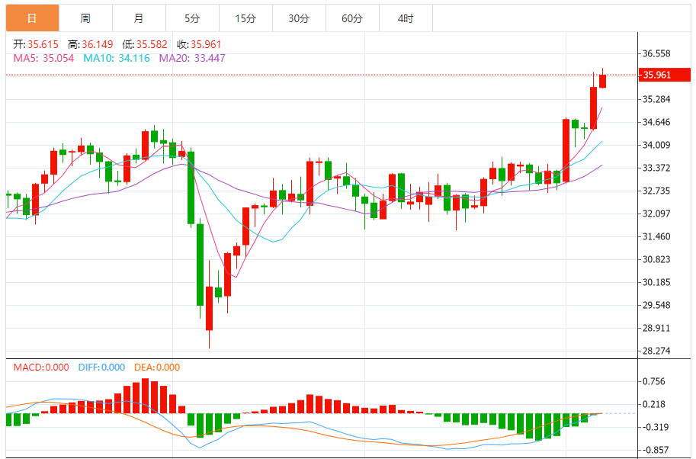Image resolution: width=696 pixels, height=459 pixels.
Task: Click the 开:35.615 open price value
Action: (36, 44)
